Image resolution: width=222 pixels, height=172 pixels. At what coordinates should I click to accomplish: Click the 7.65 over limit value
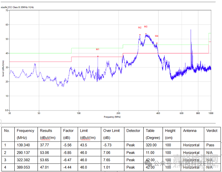click(107, 160)
